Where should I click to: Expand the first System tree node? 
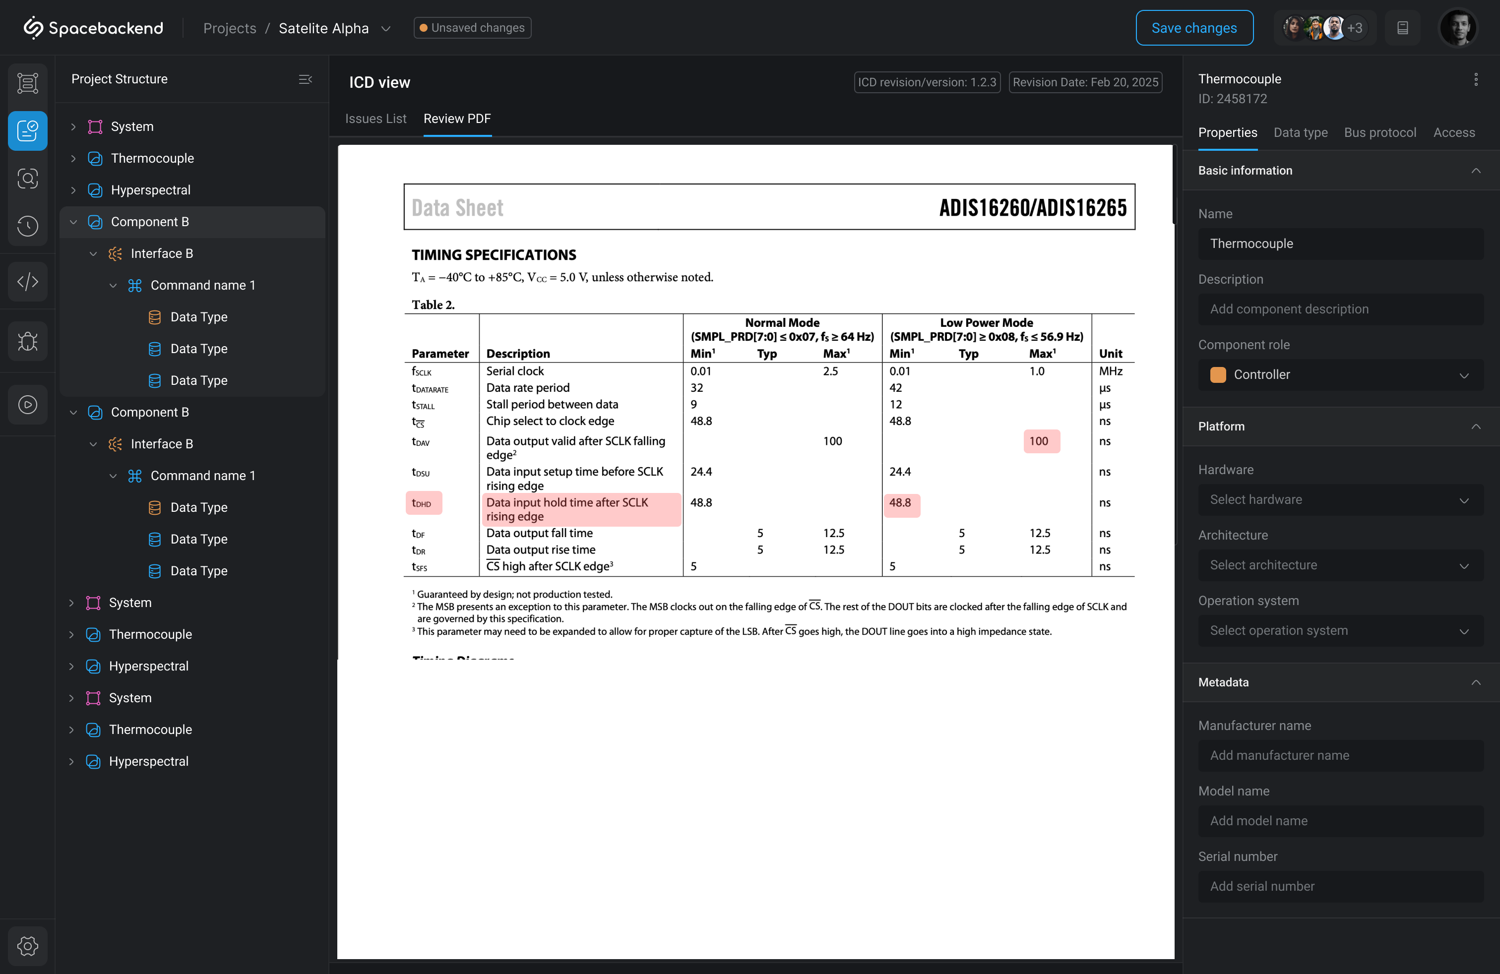(x=73, y=126)
